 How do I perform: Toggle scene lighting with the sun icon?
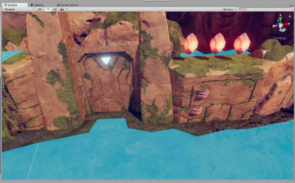48,9
